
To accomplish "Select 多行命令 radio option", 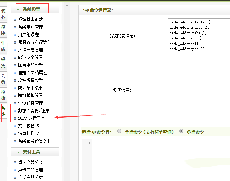I will [x=181, y=131].
